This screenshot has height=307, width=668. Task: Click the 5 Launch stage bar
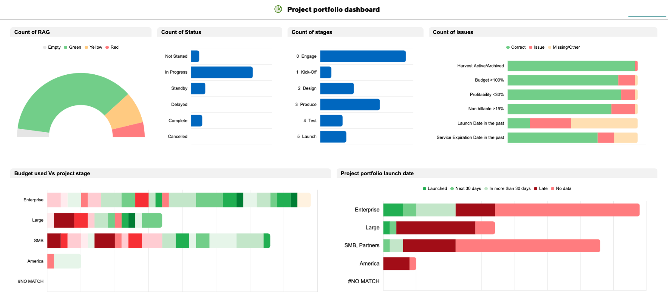pos(333,137)
